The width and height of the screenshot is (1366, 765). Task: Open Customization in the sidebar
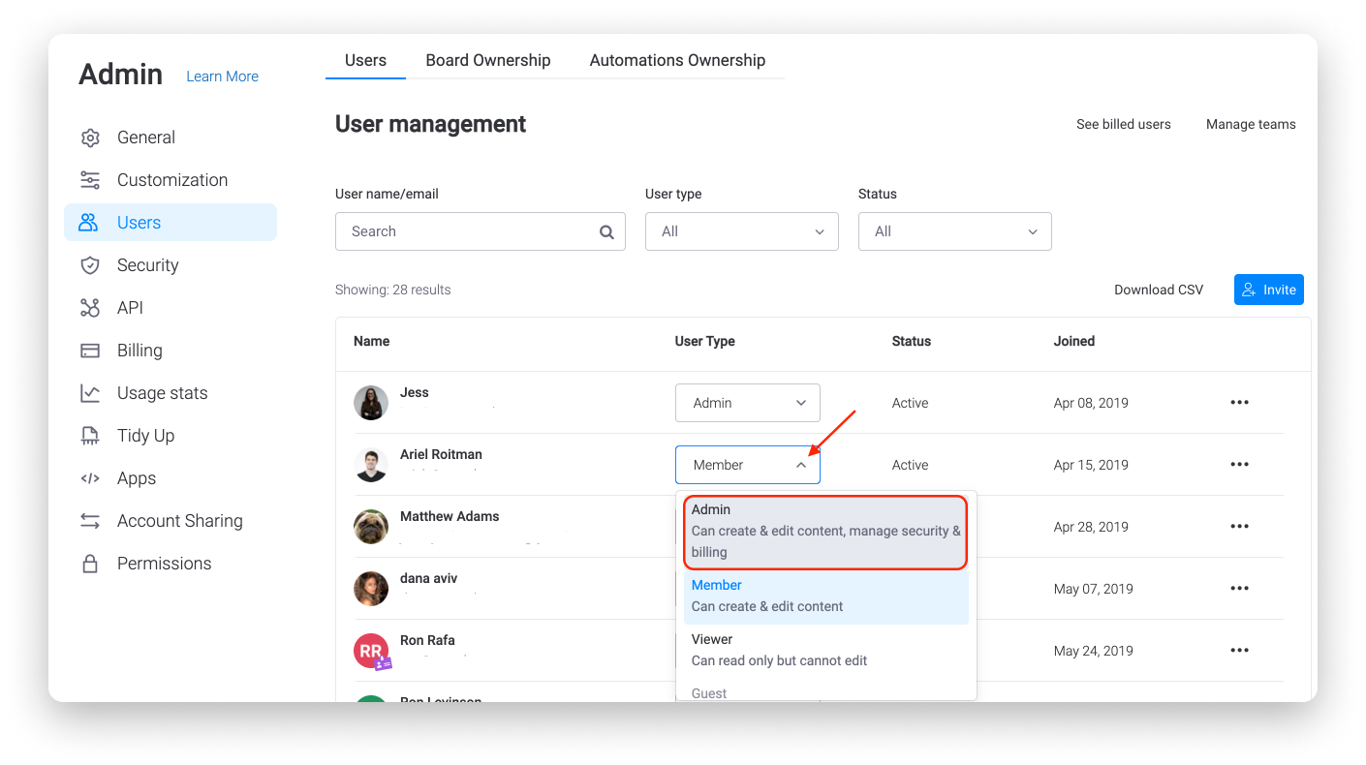171,180
